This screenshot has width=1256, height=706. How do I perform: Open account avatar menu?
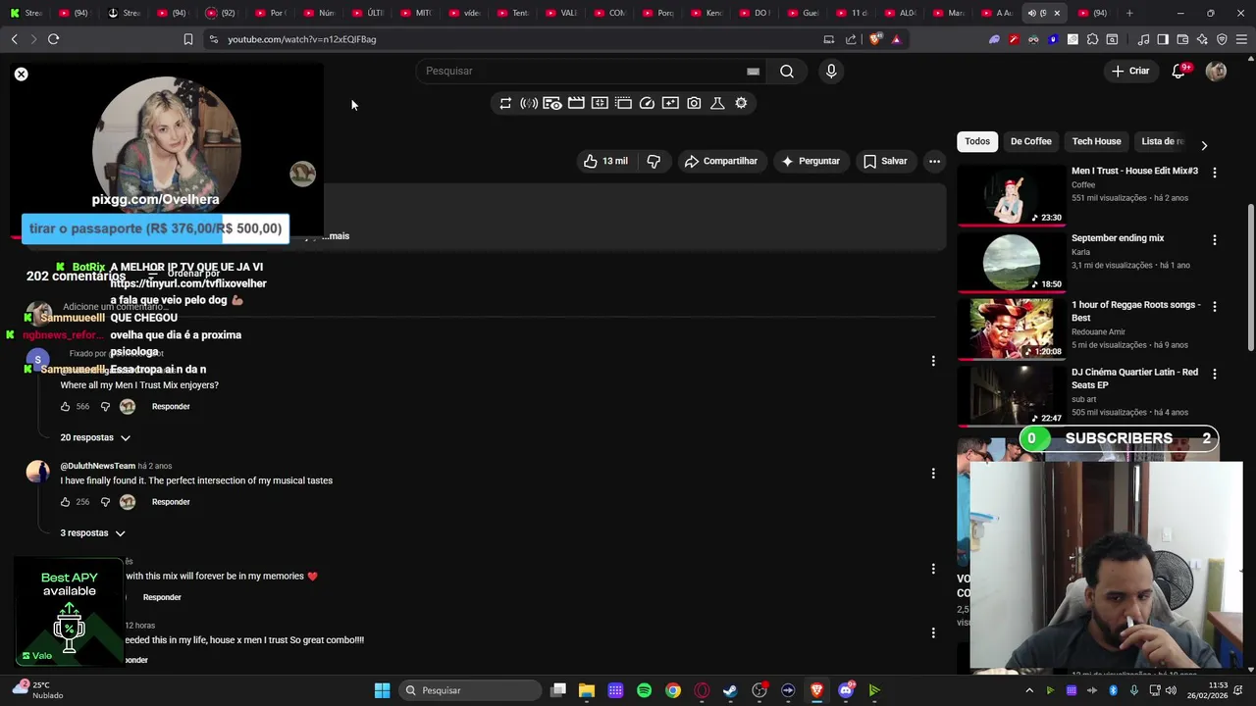coord(1216,71)
